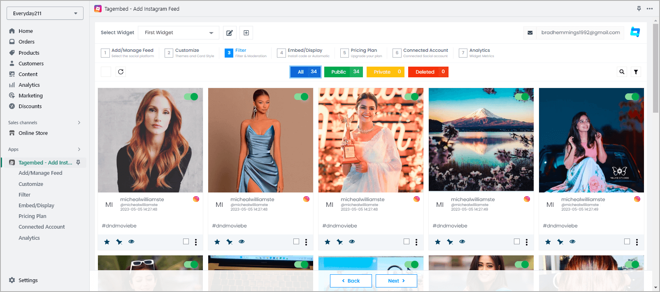The height and width of the screenshot is (292, 660).
Task: Click the Tagembed logo icon at top right
Action: (x=635, y=32)
